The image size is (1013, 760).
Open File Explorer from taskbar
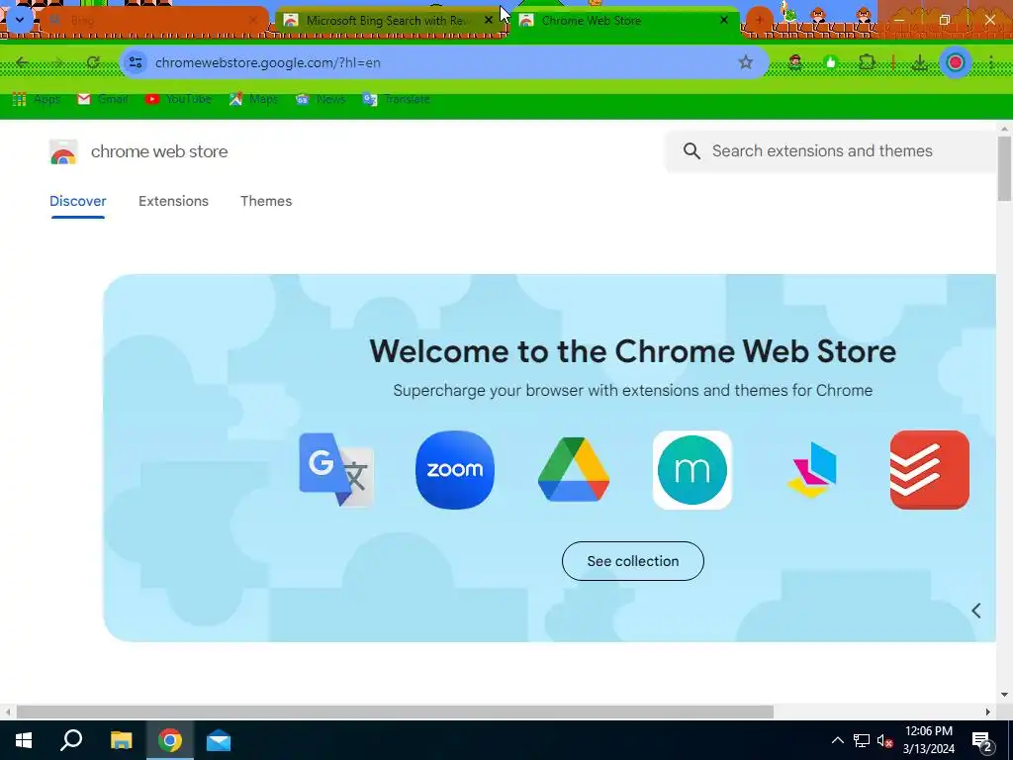[121, 740]
